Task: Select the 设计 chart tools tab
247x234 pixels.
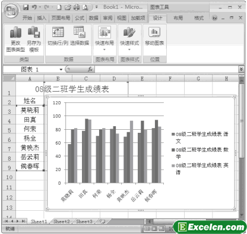Action: 157,18
